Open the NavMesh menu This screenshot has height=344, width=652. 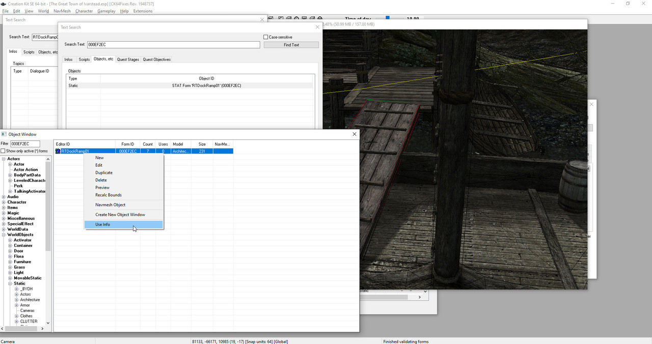tap(62, 11)
